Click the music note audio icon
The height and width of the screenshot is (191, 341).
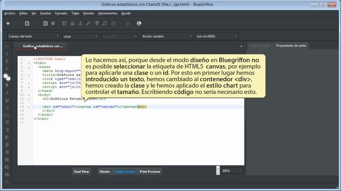(x=104, y=23)
